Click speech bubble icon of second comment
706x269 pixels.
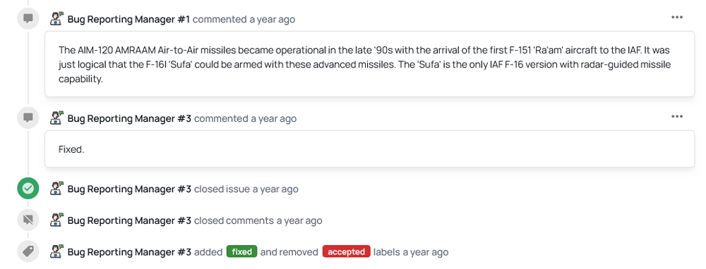(x=28, y=118)
